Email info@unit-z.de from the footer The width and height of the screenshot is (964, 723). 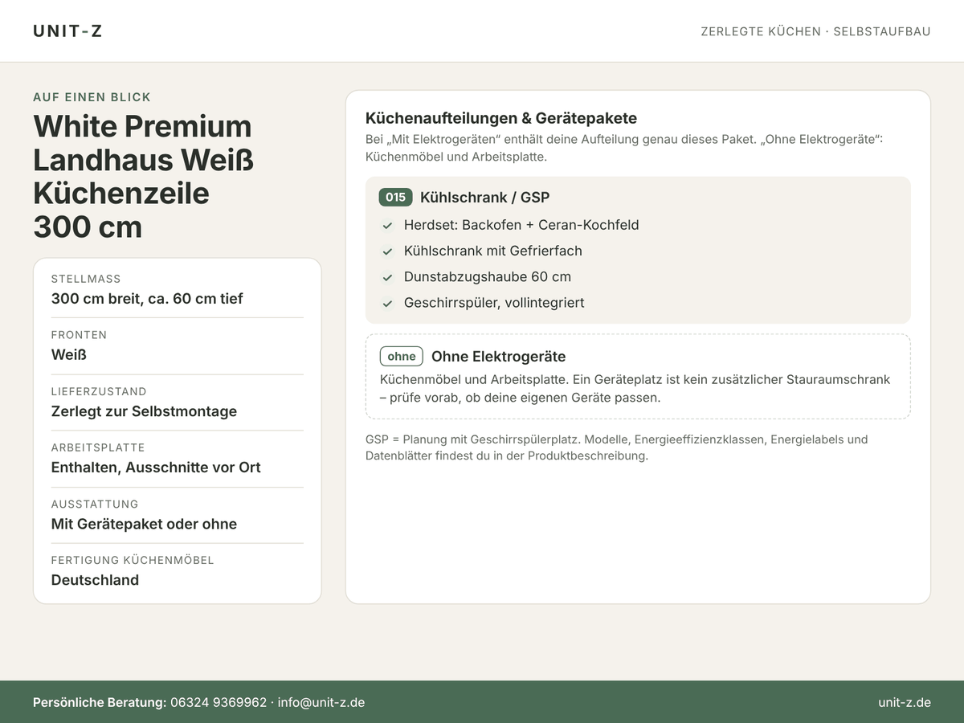click(x=321, y=703)
